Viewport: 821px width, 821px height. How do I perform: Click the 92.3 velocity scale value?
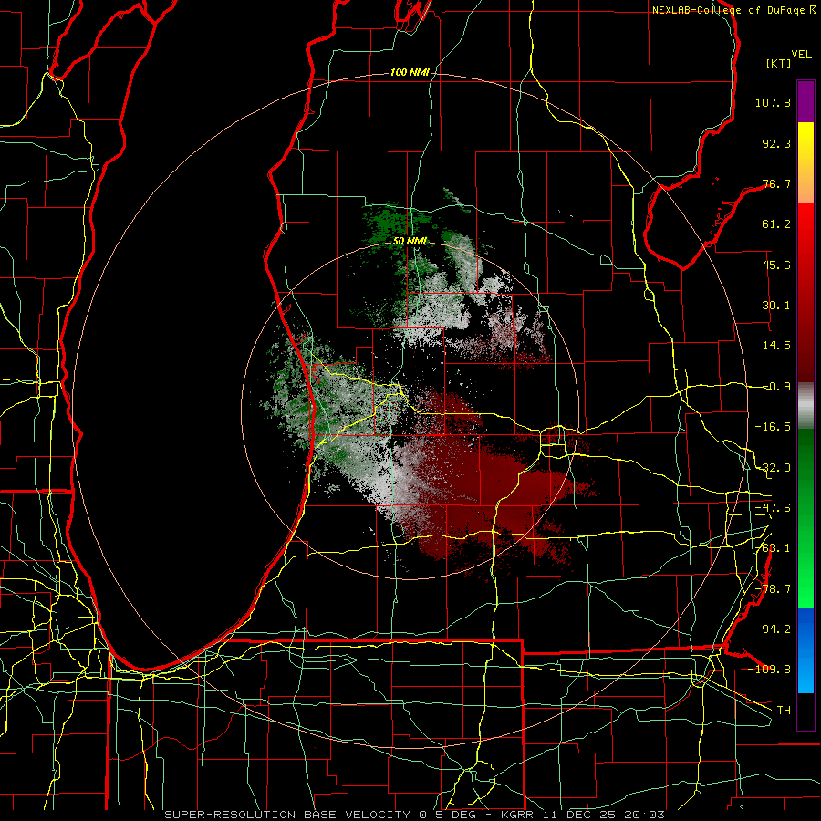tap(776, 143)
